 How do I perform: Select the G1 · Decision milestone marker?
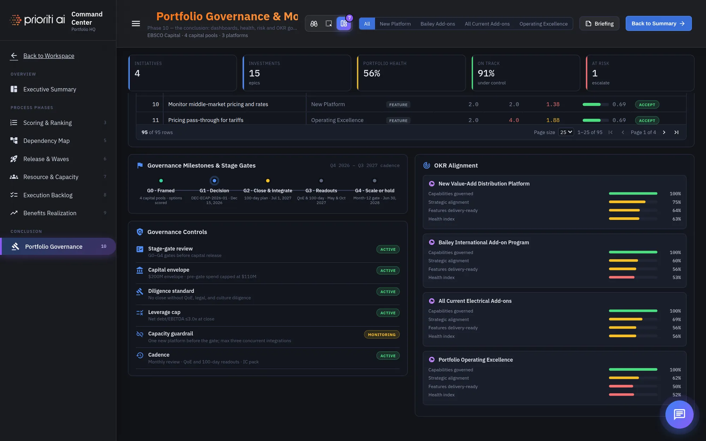[x=214, y=181]
